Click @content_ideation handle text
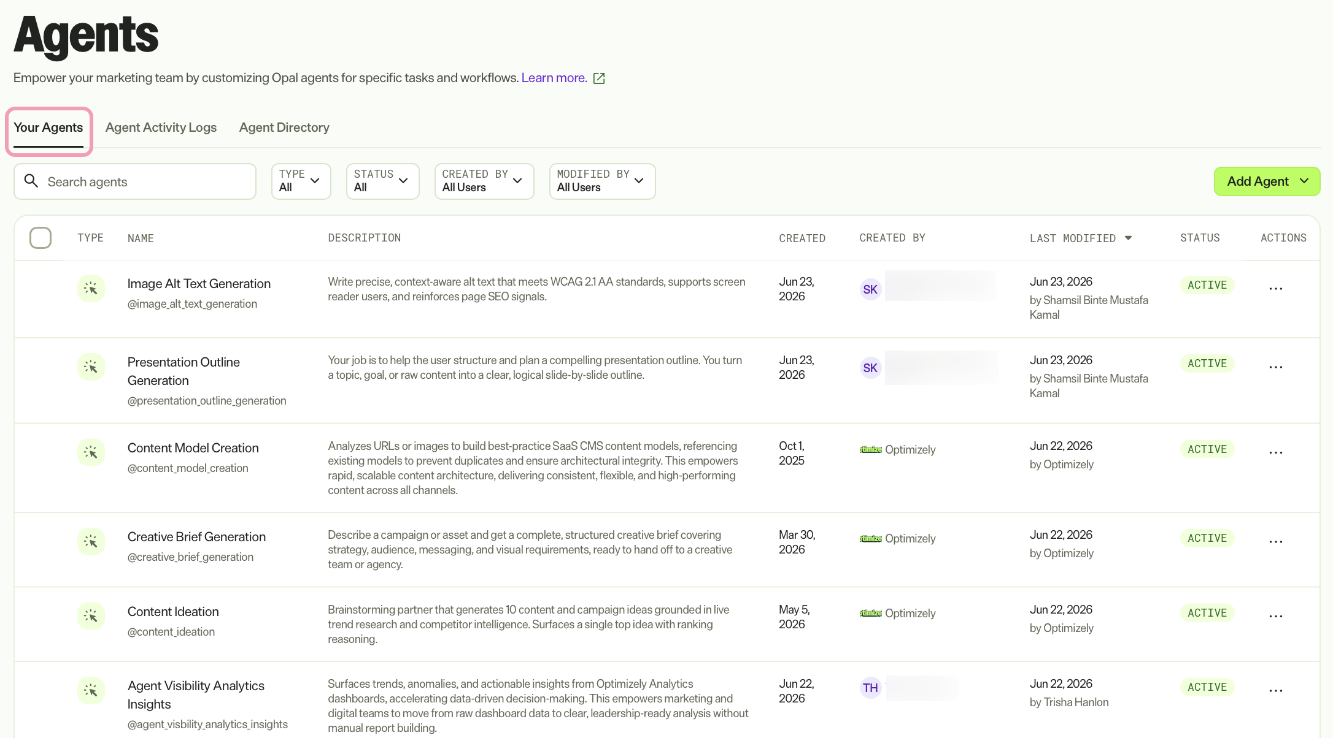Image resolution: width=1333 pixels, height=738 pixels. [x=171, y=632]
